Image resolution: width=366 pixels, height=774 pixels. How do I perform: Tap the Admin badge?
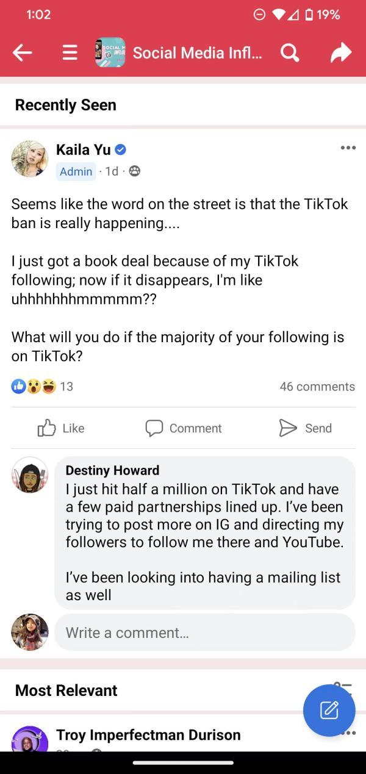pyautogui.click(x=76, y=171)
